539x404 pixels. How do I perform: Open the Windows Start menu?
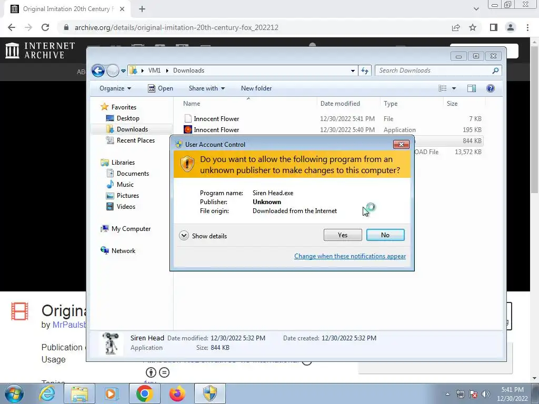14,393
